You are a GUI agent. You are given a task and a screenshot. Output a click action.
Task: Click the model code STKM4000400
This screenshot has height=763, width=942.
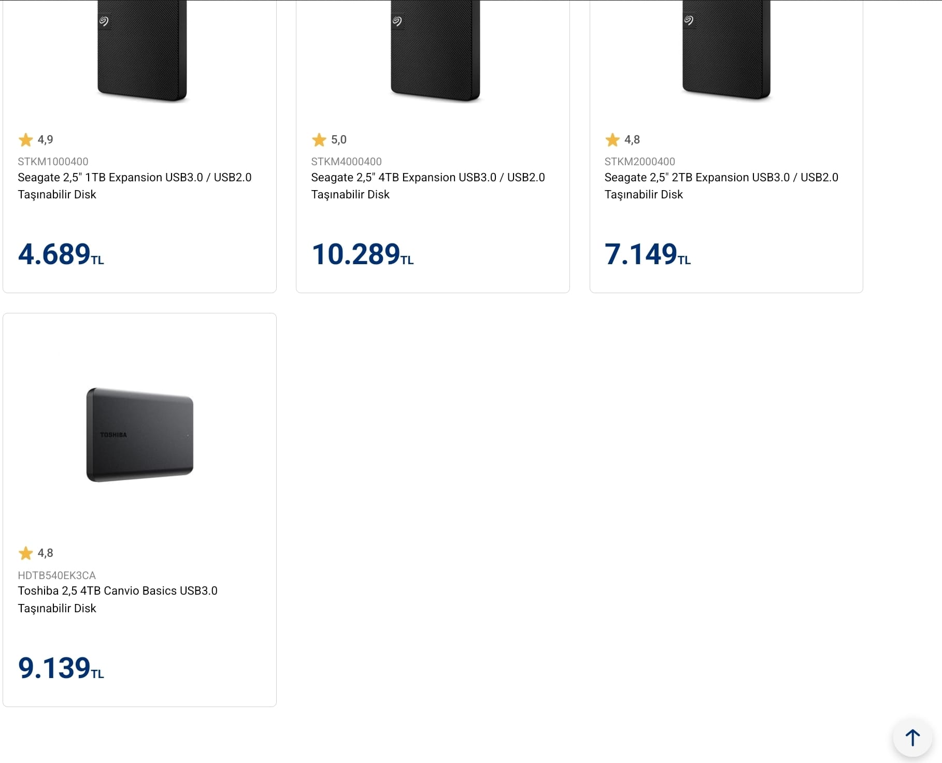click(x=346, y=162)
